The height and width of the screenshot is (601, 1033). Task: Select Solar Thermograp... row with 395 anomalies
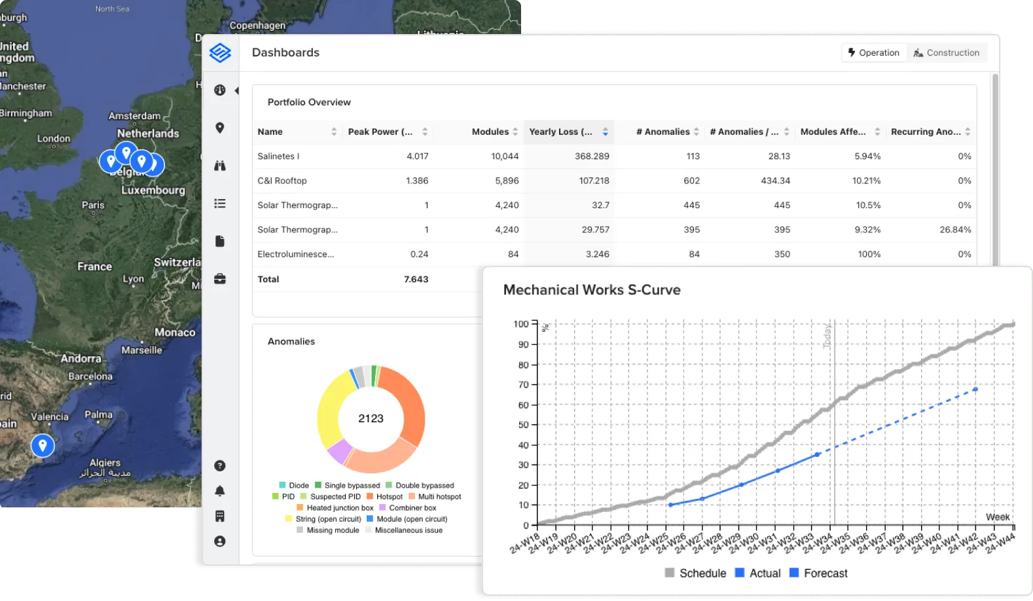(x=614, y=230)
